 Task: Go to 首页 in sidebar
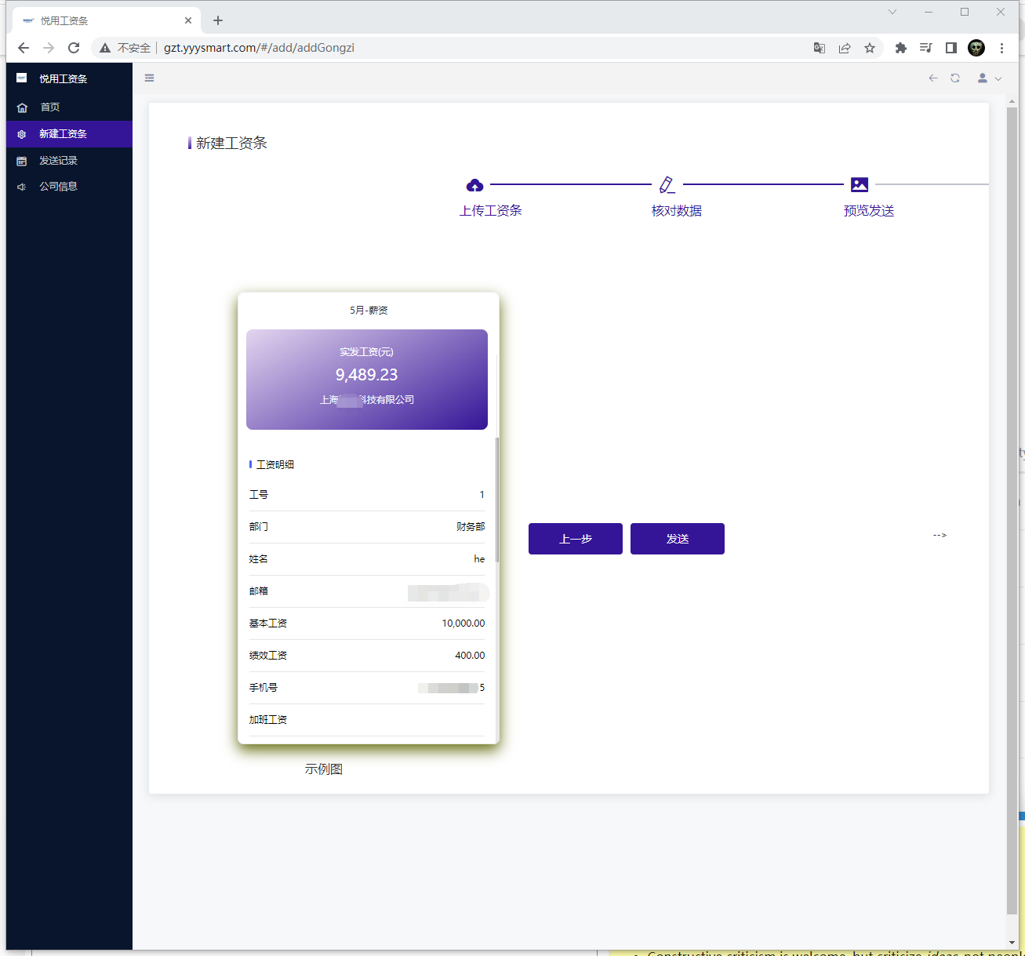coord(50,107)
